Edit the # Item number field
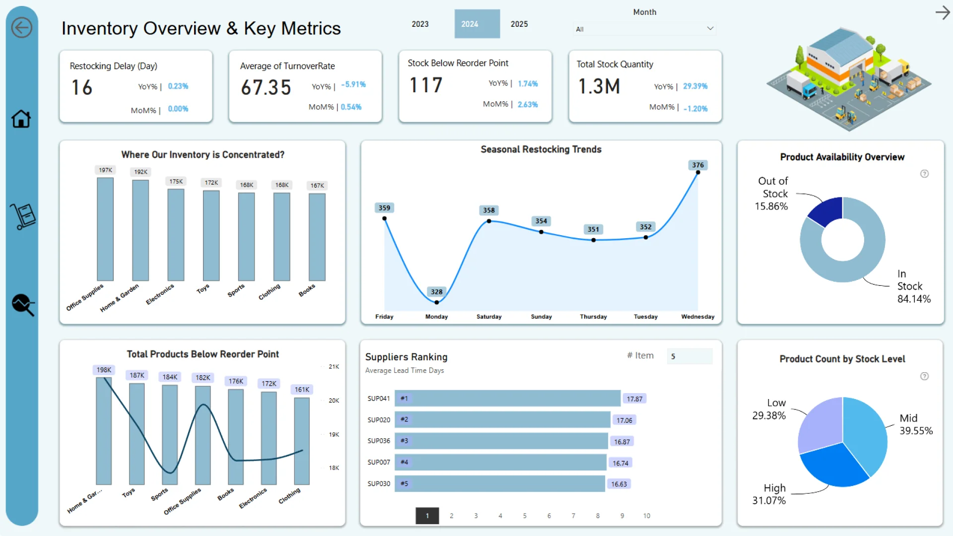The width and height of the screenshot is (953, 536). (689, 356)
